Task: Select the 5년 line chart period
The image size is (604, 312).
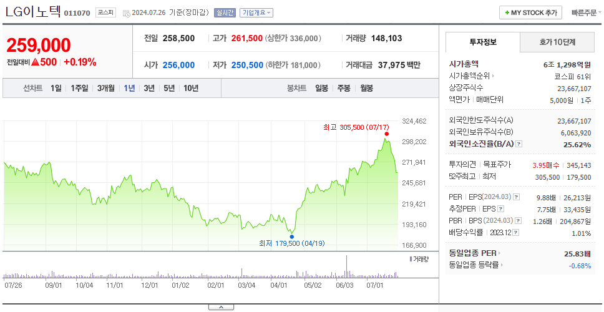Action: [x=169, y=88]
